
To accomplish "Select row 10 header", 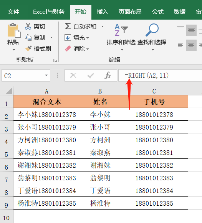I will (7, 216).
